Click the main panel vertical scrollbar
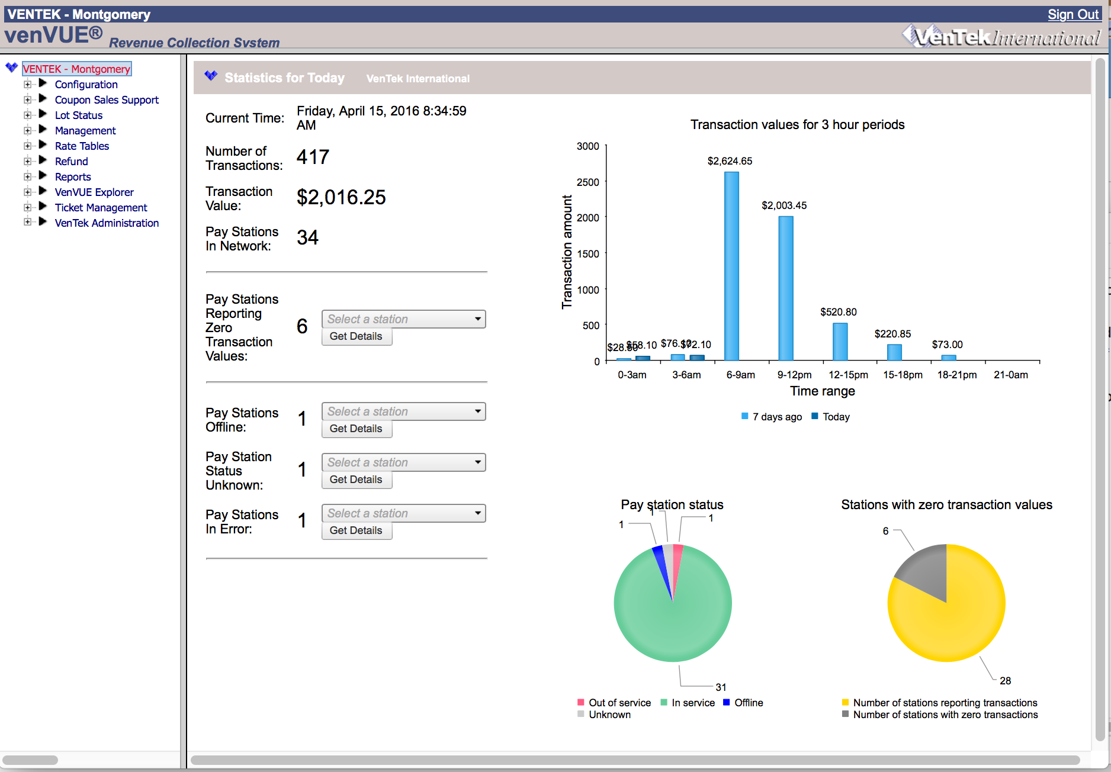 point(1100,400)
